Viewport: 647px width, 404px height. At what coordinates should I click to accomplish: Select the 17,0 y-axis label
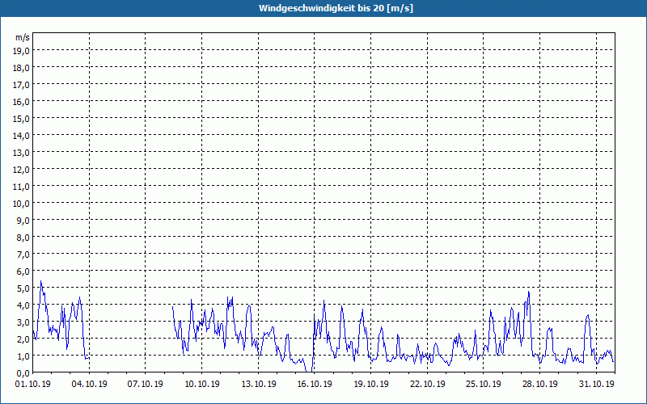(23, 85)
